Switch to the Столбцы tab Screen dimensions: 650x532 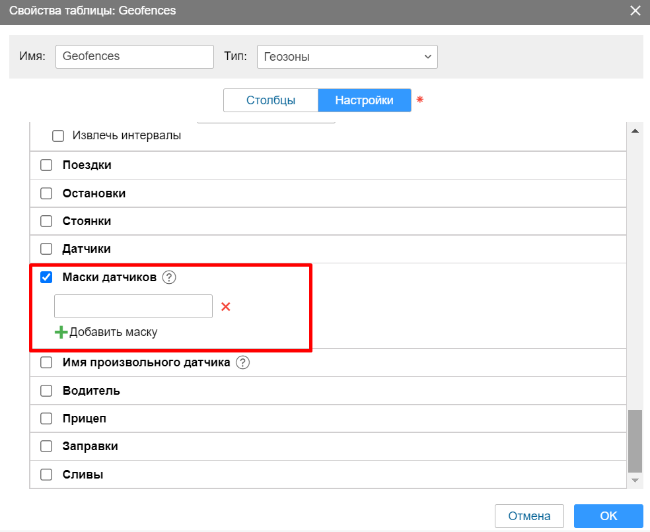[271, 100]
